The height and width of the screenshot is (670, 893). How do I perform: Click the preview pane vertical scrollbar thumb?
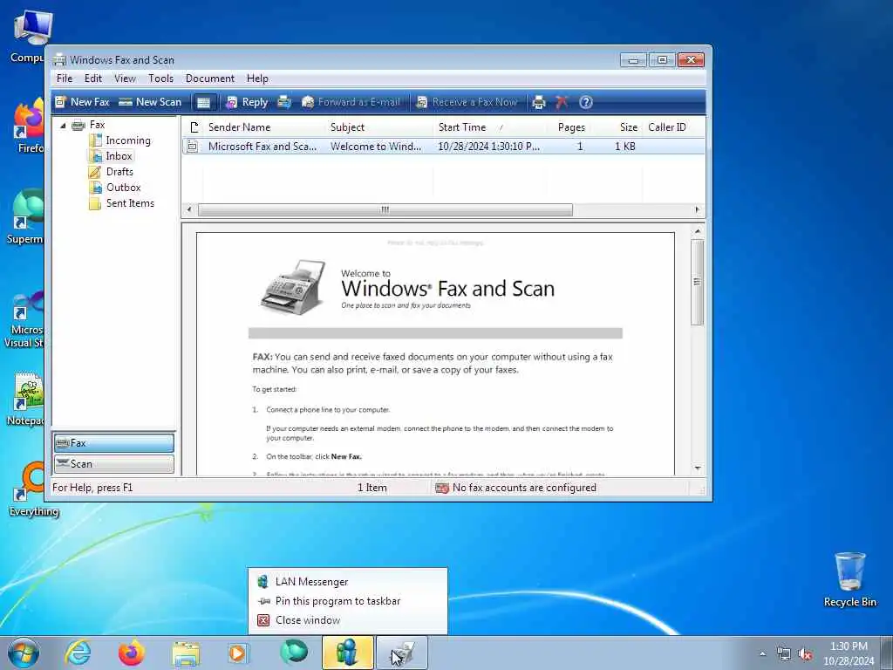[697, 282]
